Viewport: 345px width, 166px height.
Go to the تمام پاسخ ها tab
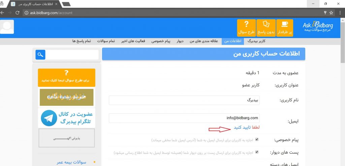coord(82,41)
